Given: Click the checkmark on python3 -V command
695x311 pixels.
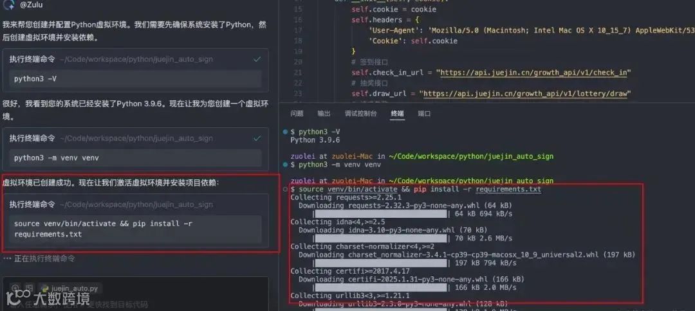Looking at the screenshot, I should coord(257,59).
